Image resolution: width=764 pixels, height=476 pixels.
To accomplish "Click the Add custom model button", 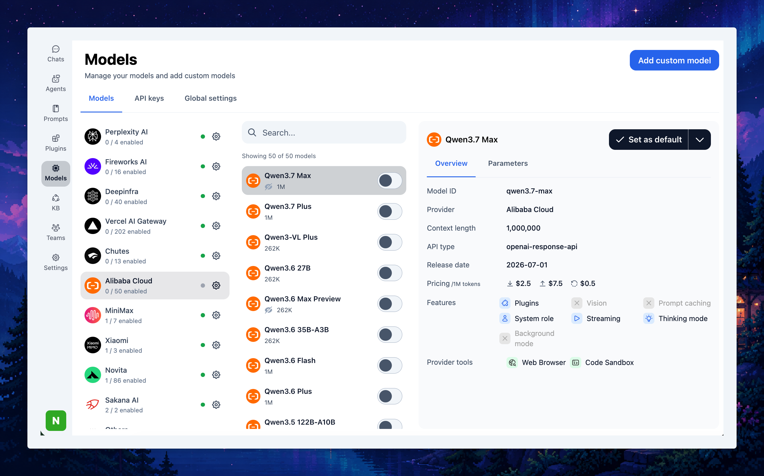I will point(674,60).
